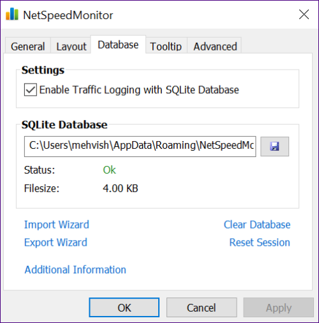Switch to the General tab
This screenshot has height=323, width=319.
(28, 46)
